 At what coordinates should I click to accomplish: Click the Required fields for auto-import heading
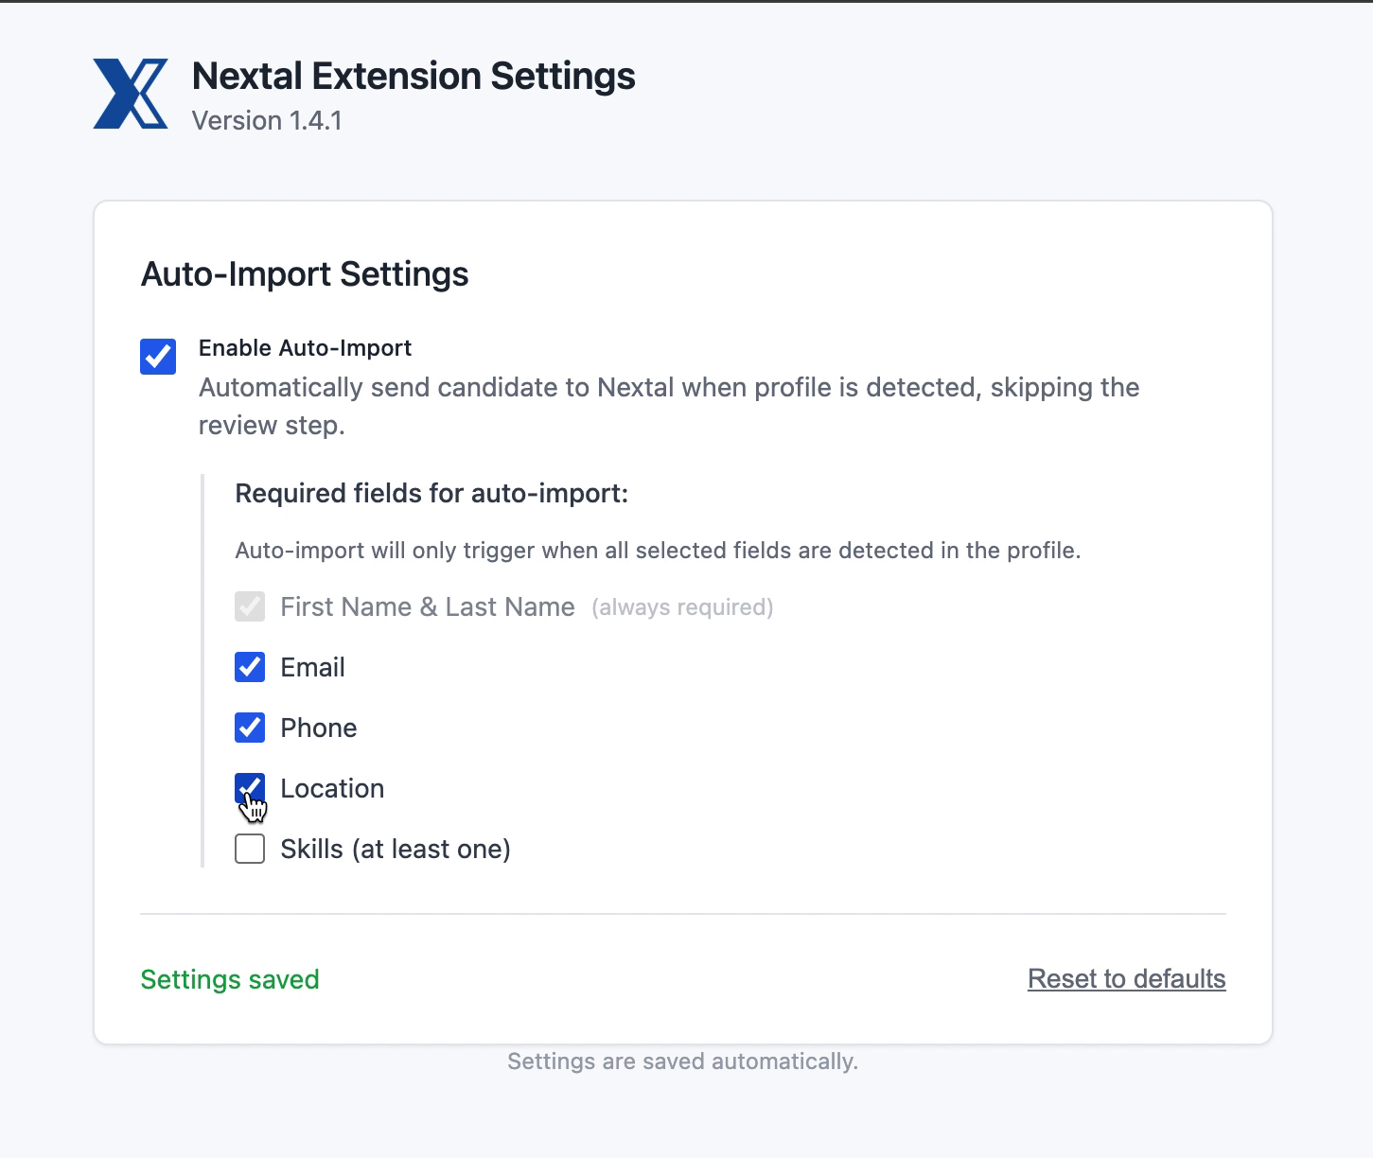pos(431,493)
